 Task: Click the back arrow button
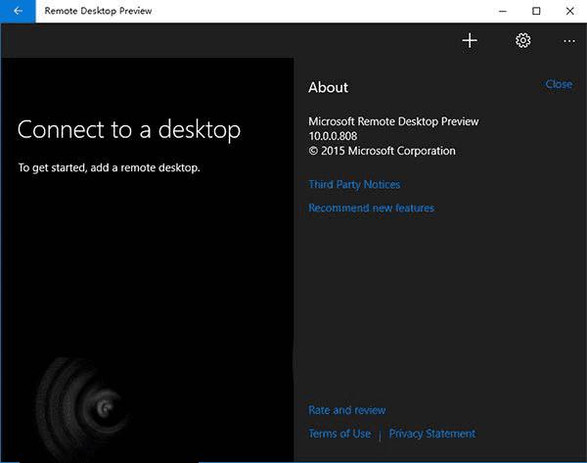(18, 11)
